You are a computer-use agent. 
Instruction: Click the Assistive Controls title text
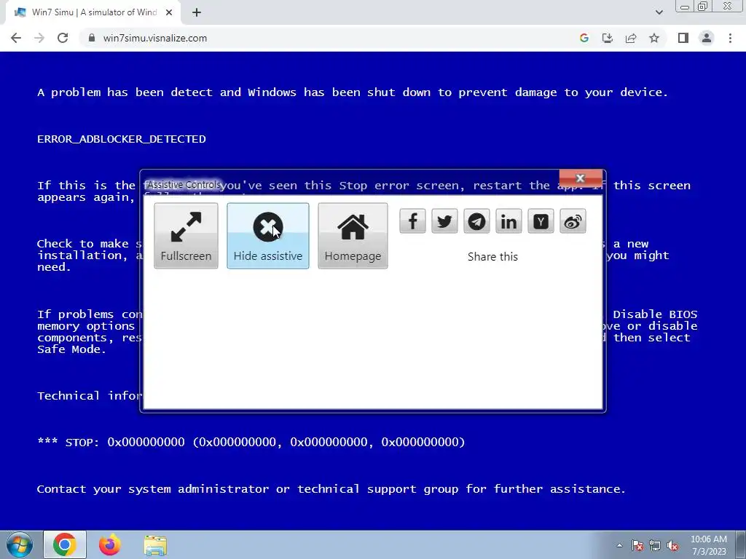pos(184,184)
